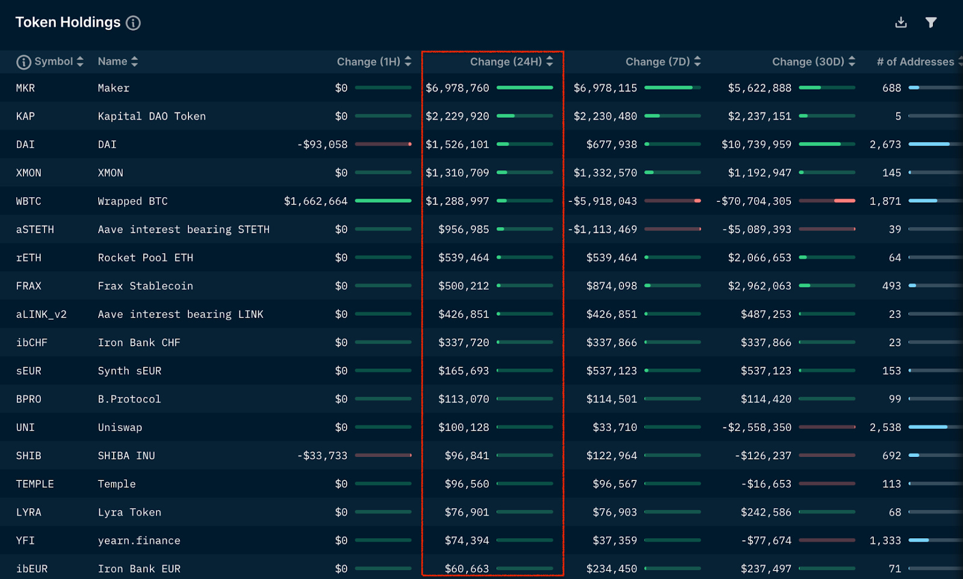The height and width of the screenshot is (579, 963).
Task: Click yearn.finance name
Action: click(x=139, y=540)
